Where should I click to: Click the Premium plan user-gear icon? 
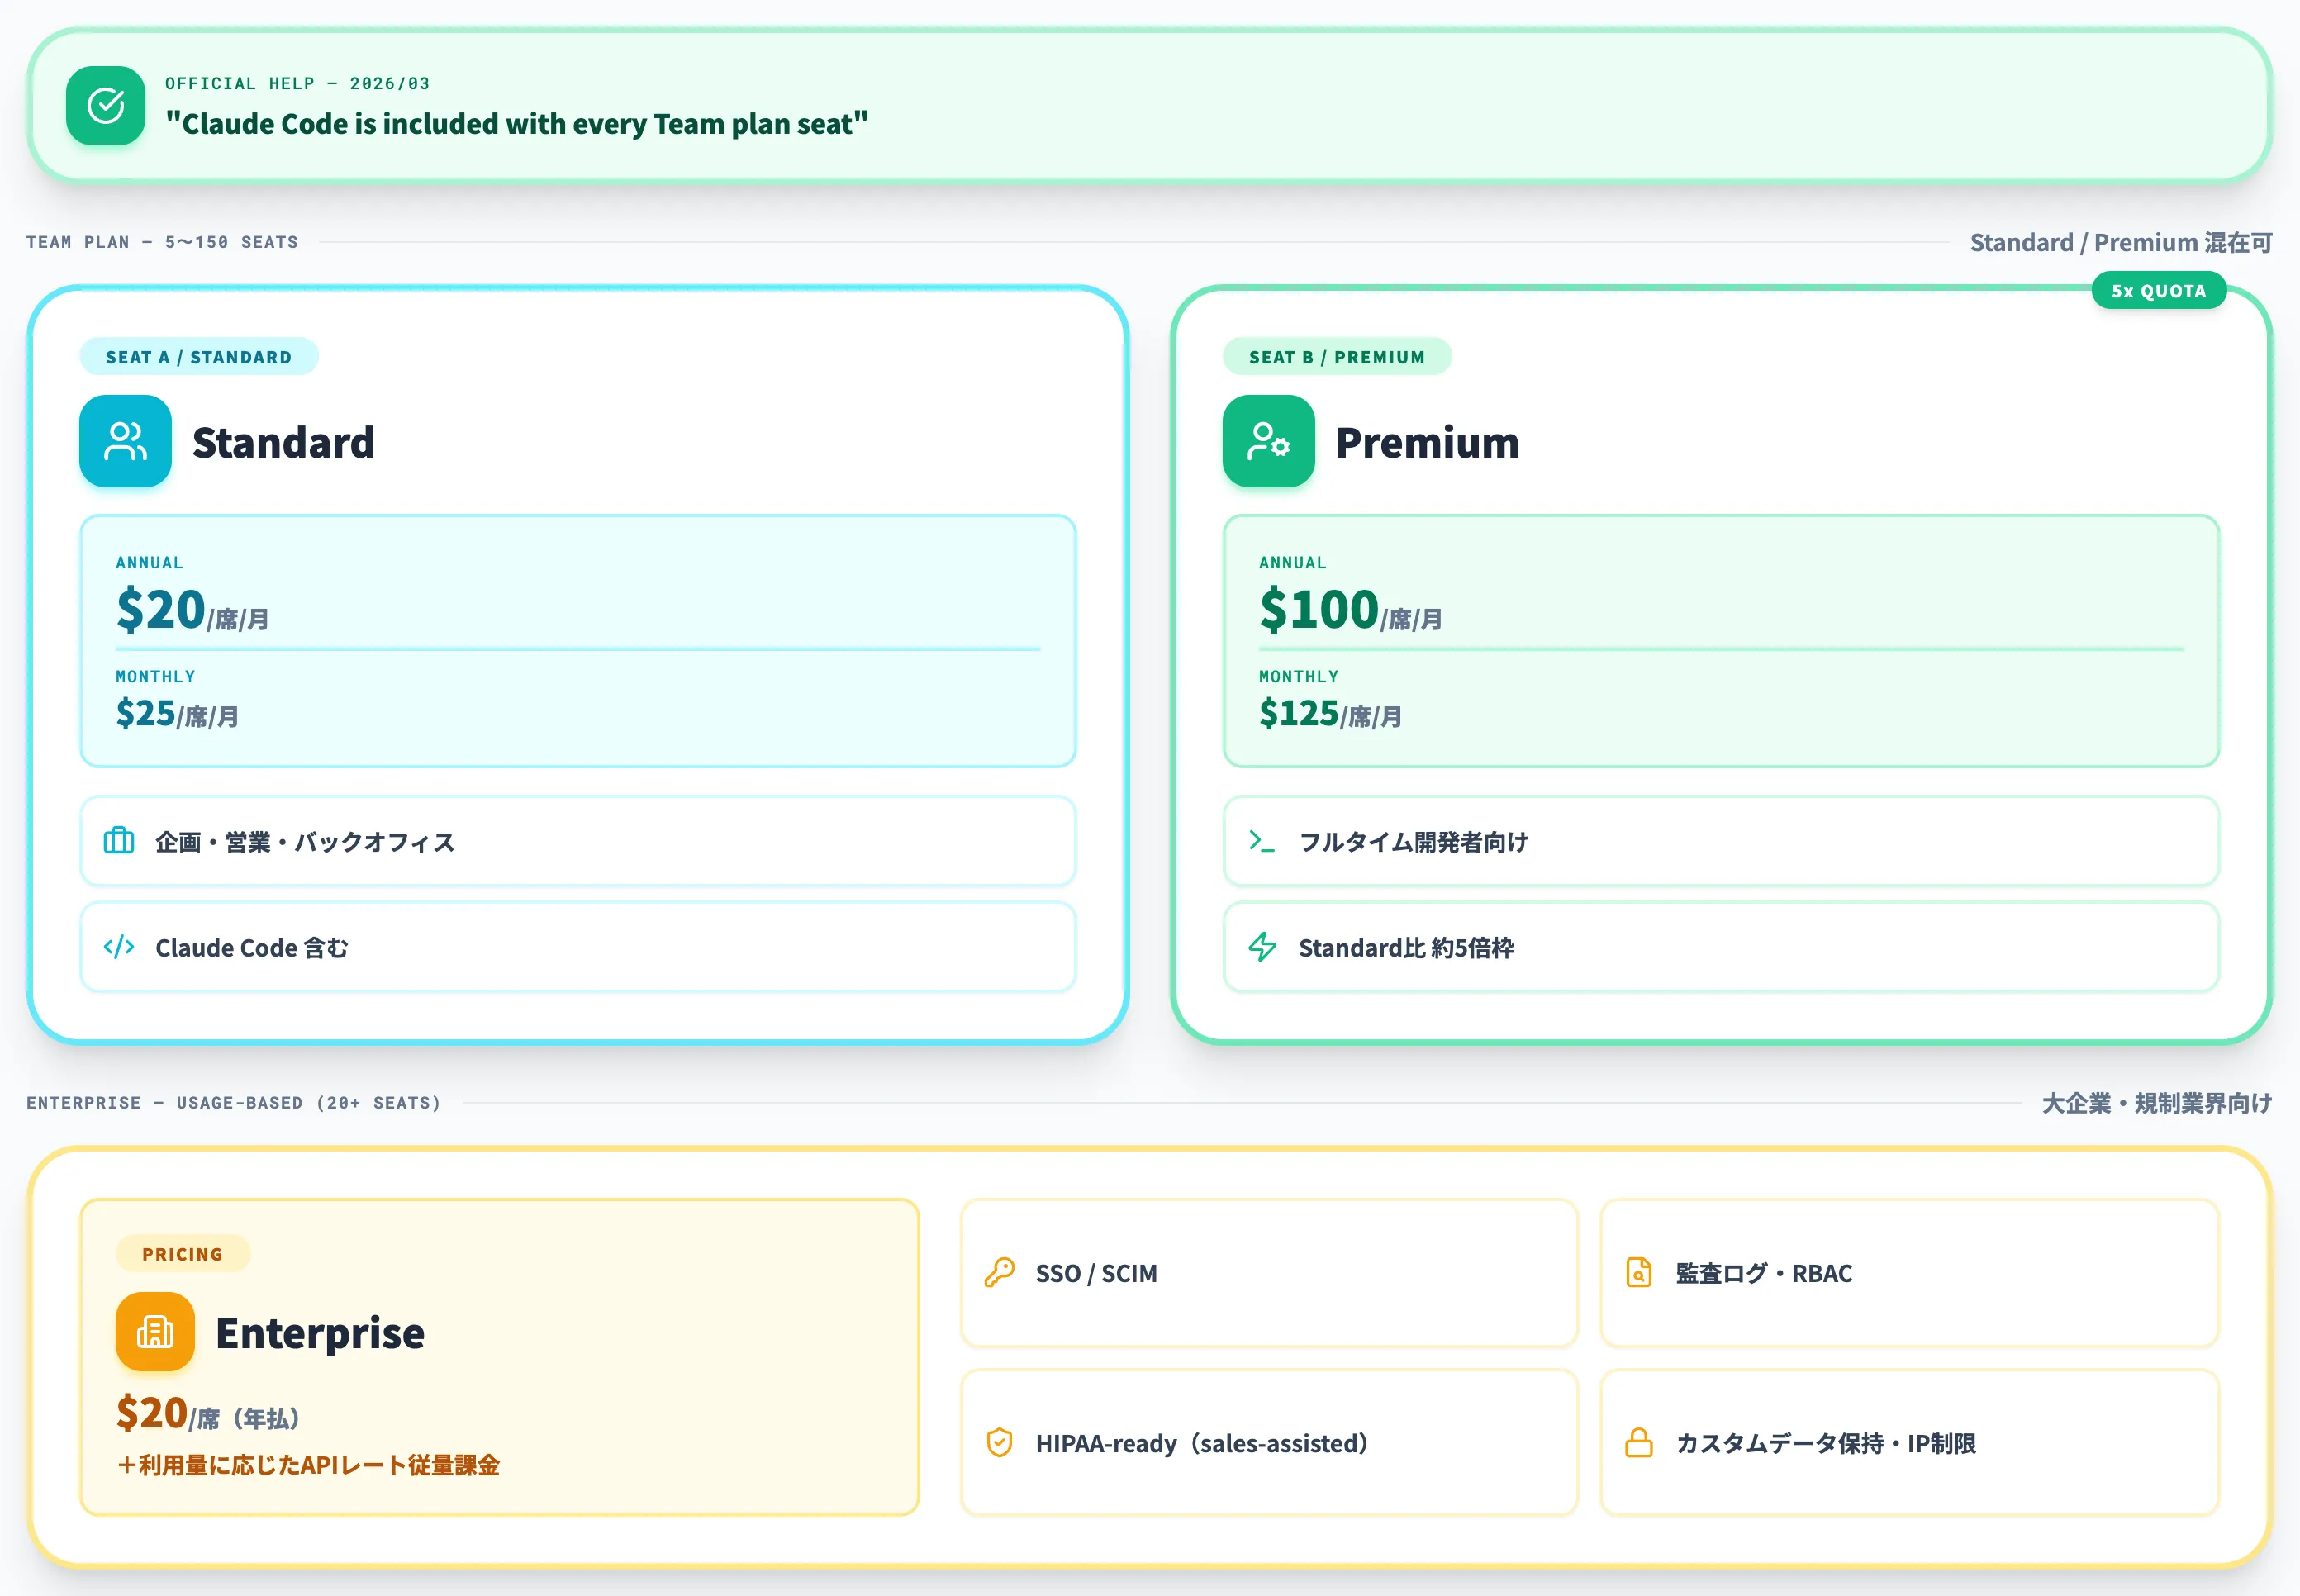pos(1268,441)
